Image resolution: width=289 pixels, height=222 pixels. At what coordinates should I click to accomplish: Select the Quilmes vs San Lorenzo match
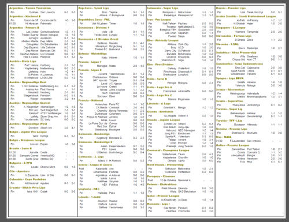tap(43, 12)
